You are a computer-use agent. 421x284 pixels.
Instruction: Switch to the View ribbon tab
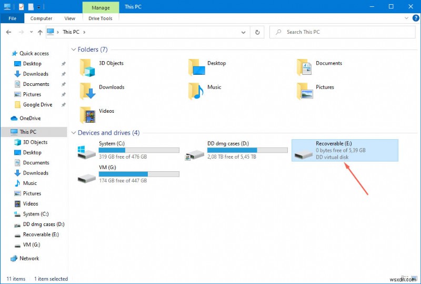(69, 18)
